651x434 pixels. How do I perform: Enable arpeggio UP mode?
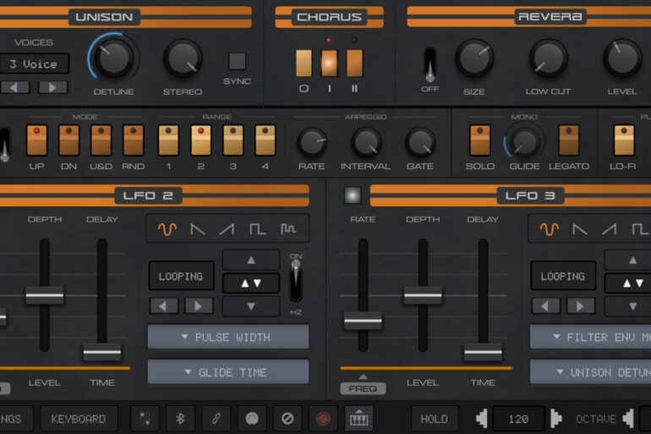(x=36, y=140)
